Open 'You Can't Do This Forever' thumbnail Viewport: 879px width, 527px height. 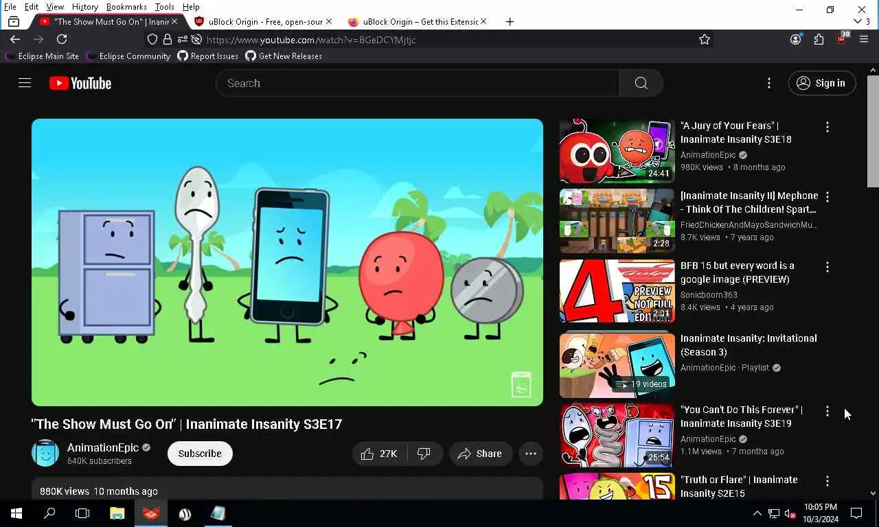[x=617, y=435]
